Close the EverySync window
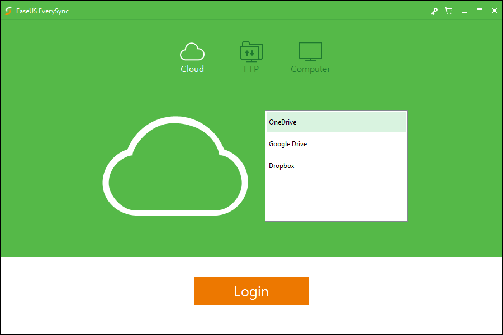 [495, 11]
